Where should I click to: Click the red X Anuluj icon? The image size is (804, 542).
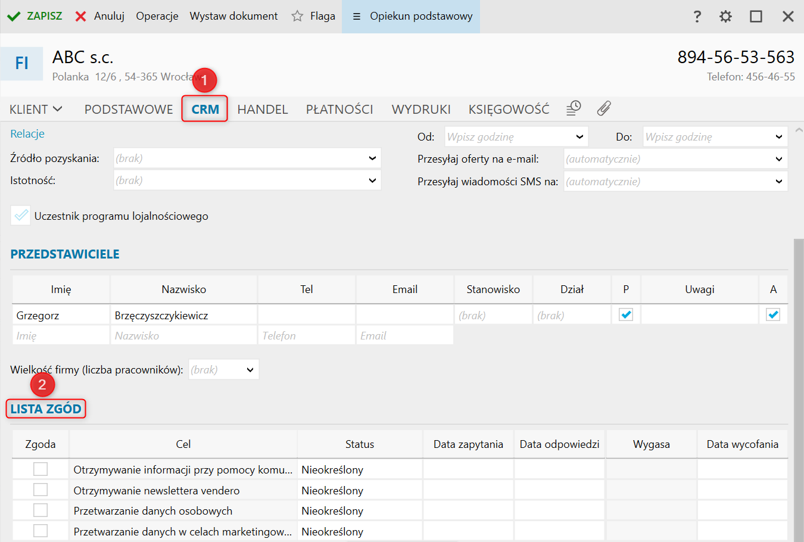81,16
